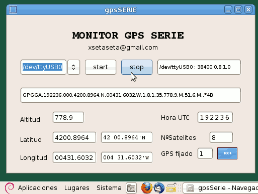The height and width of the screenshot is (194, 258).
Task: Open the Debian logo menu icon
Action: pyautogui.click(x=9, y=188)
